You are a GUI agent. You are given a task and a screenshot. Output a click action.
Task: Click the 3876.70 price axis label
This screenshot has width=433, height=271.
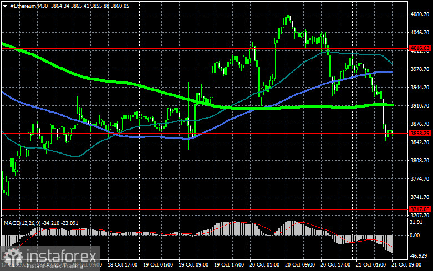coord(420,124)
